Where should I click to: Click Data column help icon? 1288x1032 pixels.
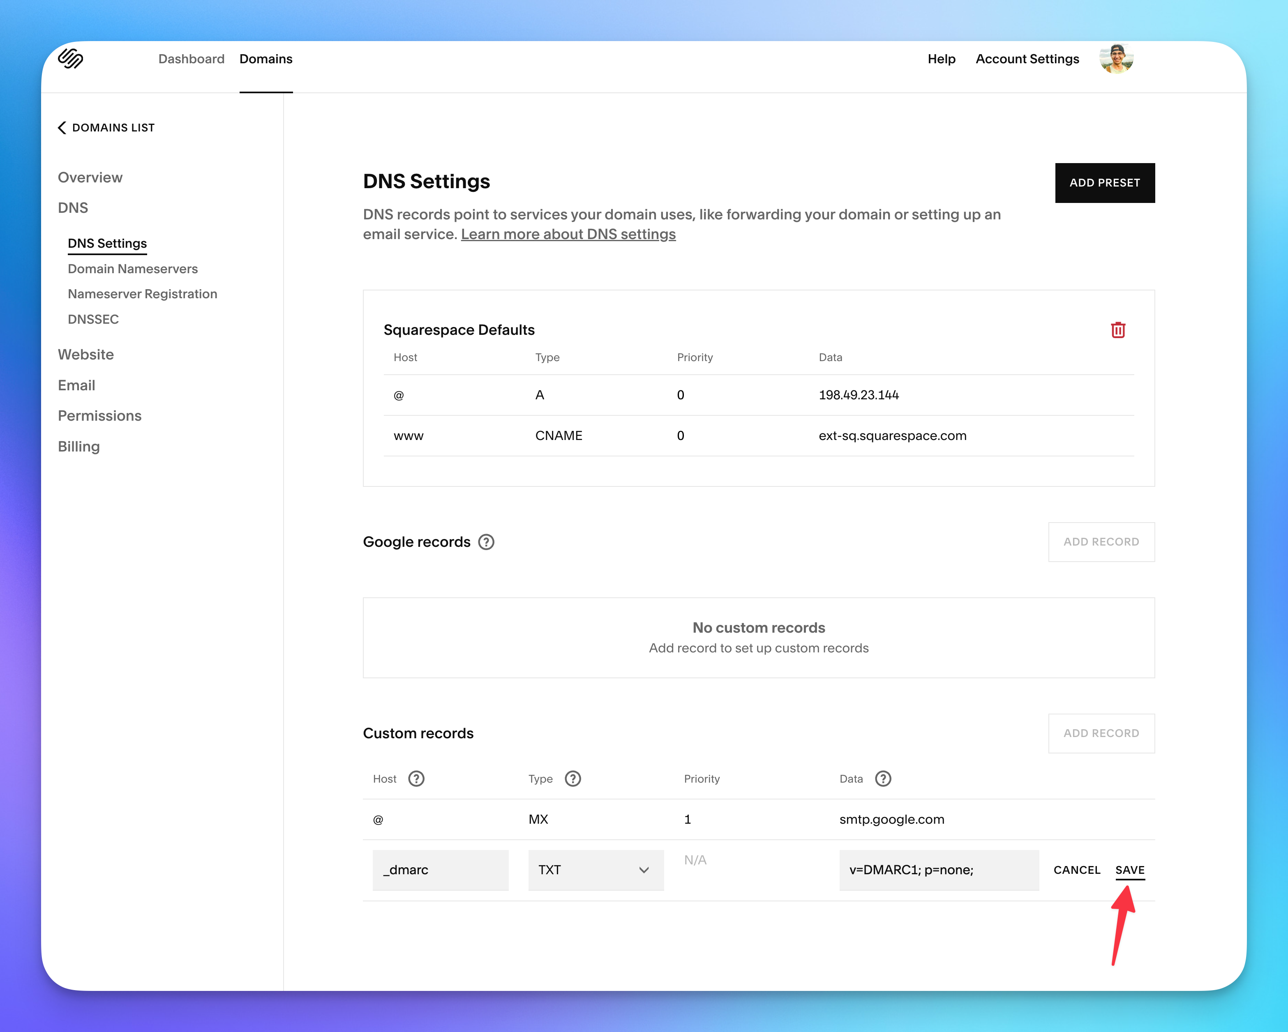[883, 779]
